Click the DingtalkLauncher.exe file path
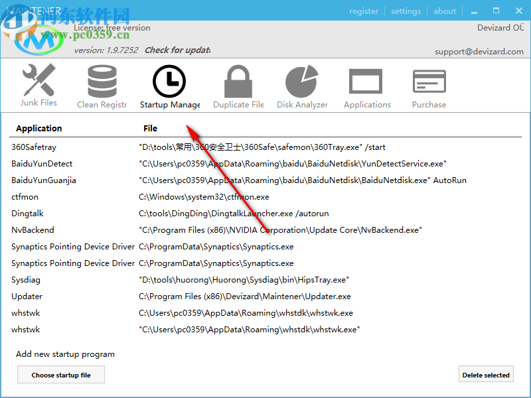The image size is (531, 398). (x=234, y=214)
